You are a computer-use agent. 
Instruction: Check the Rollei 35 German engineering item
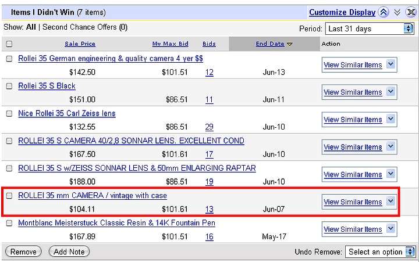tap(9, 59)
